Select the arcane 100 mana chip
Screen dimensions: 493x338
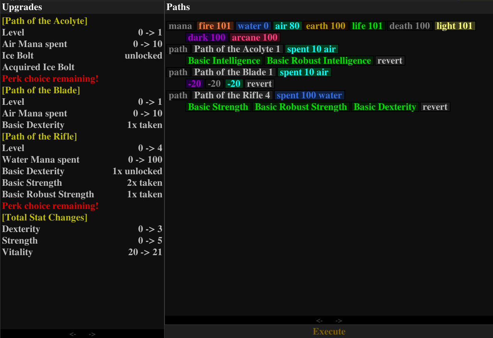255,37
